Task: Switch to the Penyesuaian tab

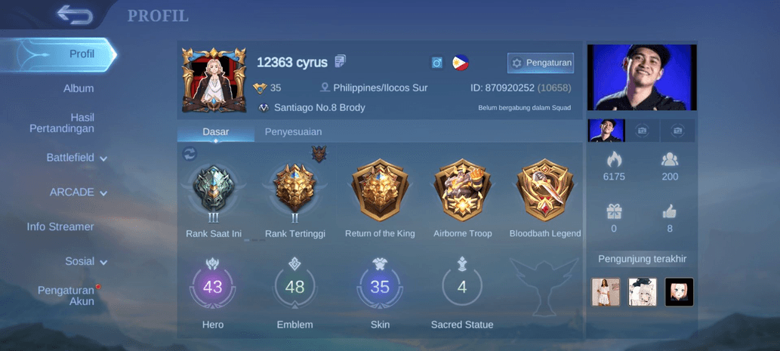Action: (x=293, y=132)
